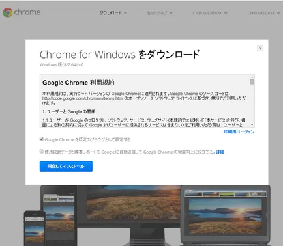The image size is (283, 246).
Task: Click the 同意してインストール button
Action: pyautogui.click(x=66, y=167)
